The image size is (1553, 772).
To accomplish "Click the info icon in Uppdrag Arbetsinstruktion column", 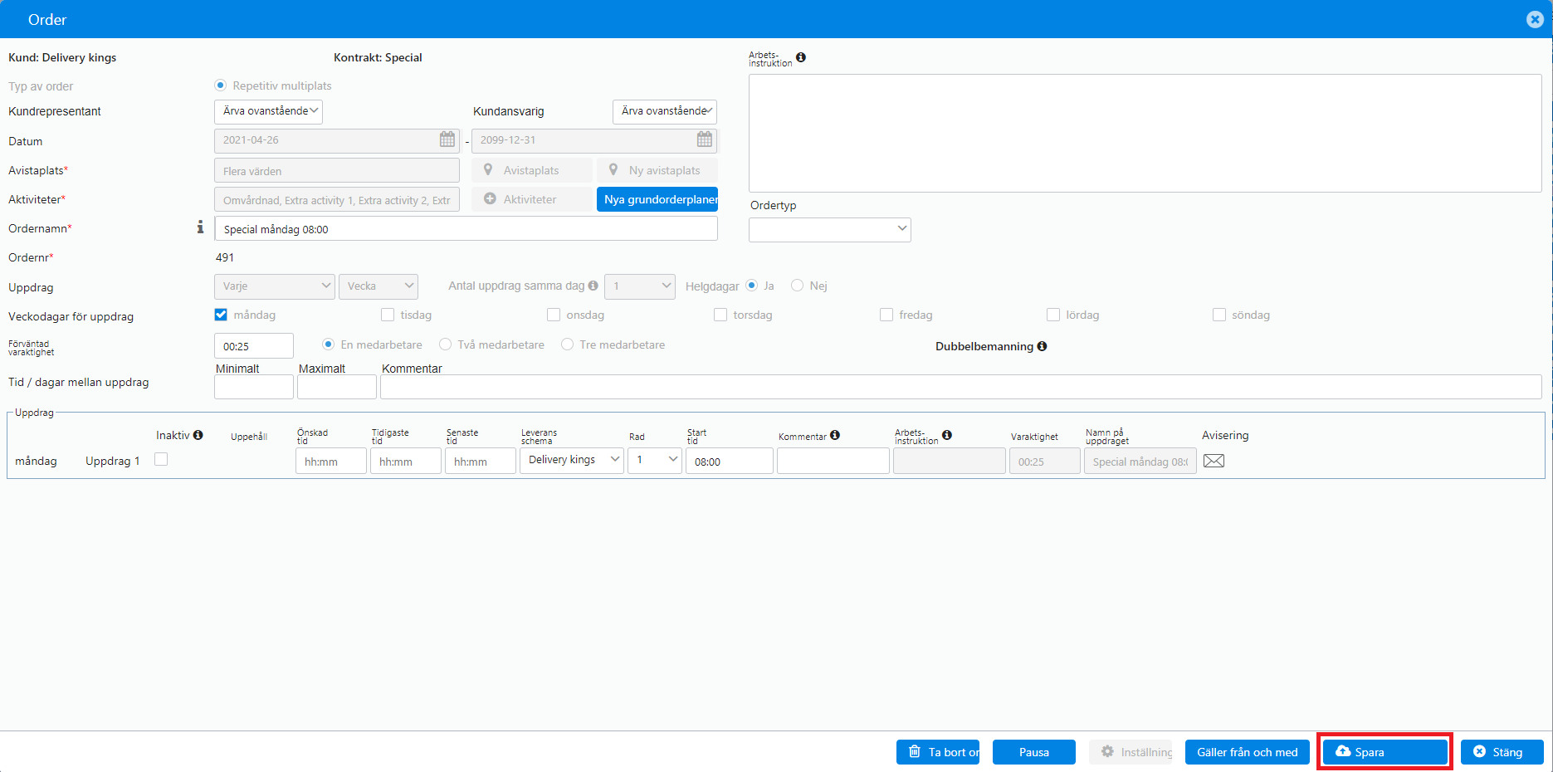I will (x=947, y=435).
